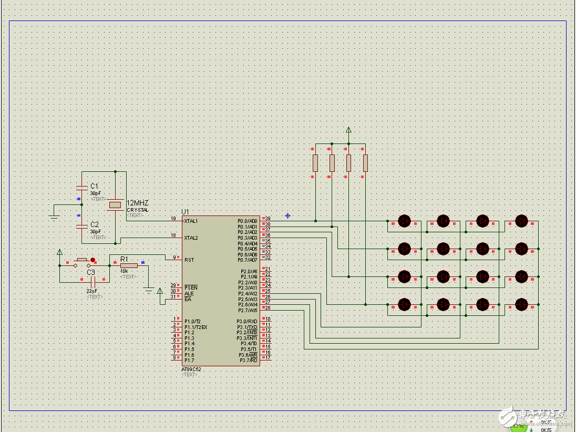Click the P3.0/RXD pin label
Image resolution: width=576 pixels, height=432 pixels.
coord(247,322)
